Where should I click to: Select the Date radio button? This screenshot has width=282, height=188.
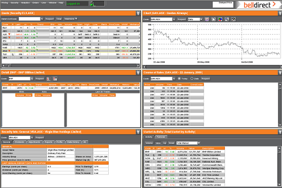pos(191,78)
